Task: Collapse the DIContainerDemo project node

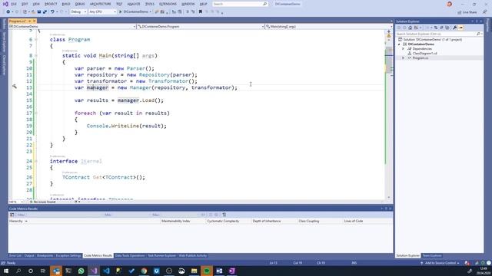Action: point(399,44)
